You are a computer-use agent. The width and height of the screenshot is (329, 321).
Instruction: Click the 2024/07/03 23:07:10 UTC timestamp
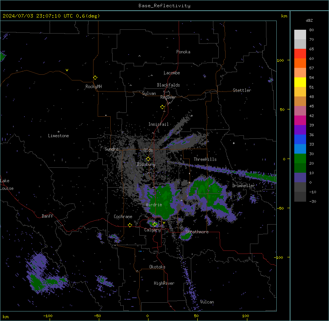38,16
